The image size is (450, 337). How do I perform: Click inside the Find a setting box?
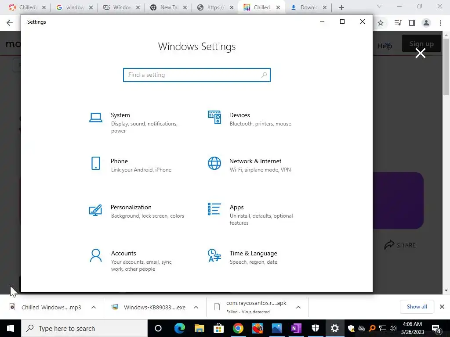click(197, 75)
